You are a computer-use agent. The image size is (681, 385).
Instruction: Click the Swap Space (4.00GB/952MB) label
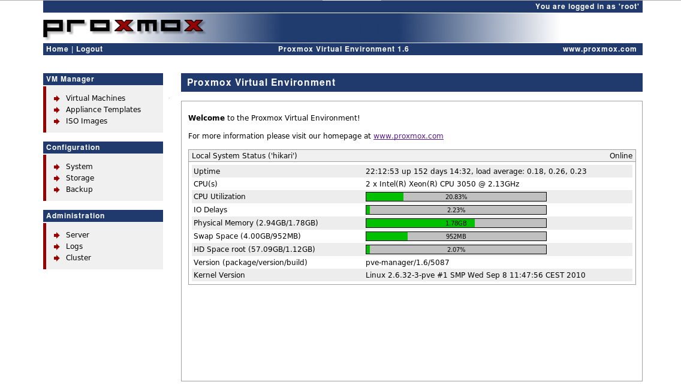pos(247,236)
